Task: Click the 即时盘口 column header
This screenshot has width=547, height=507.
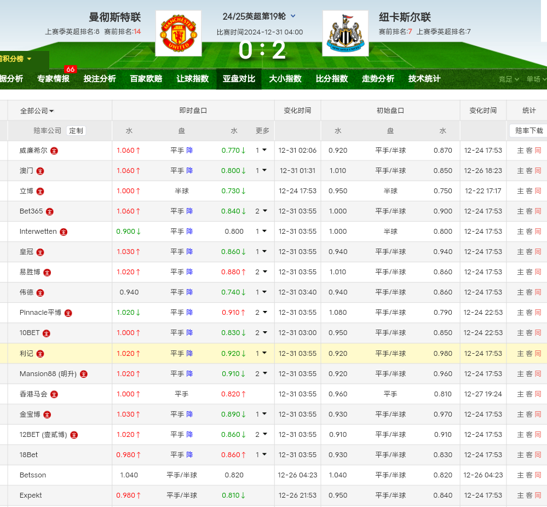Action: point(193,111)
